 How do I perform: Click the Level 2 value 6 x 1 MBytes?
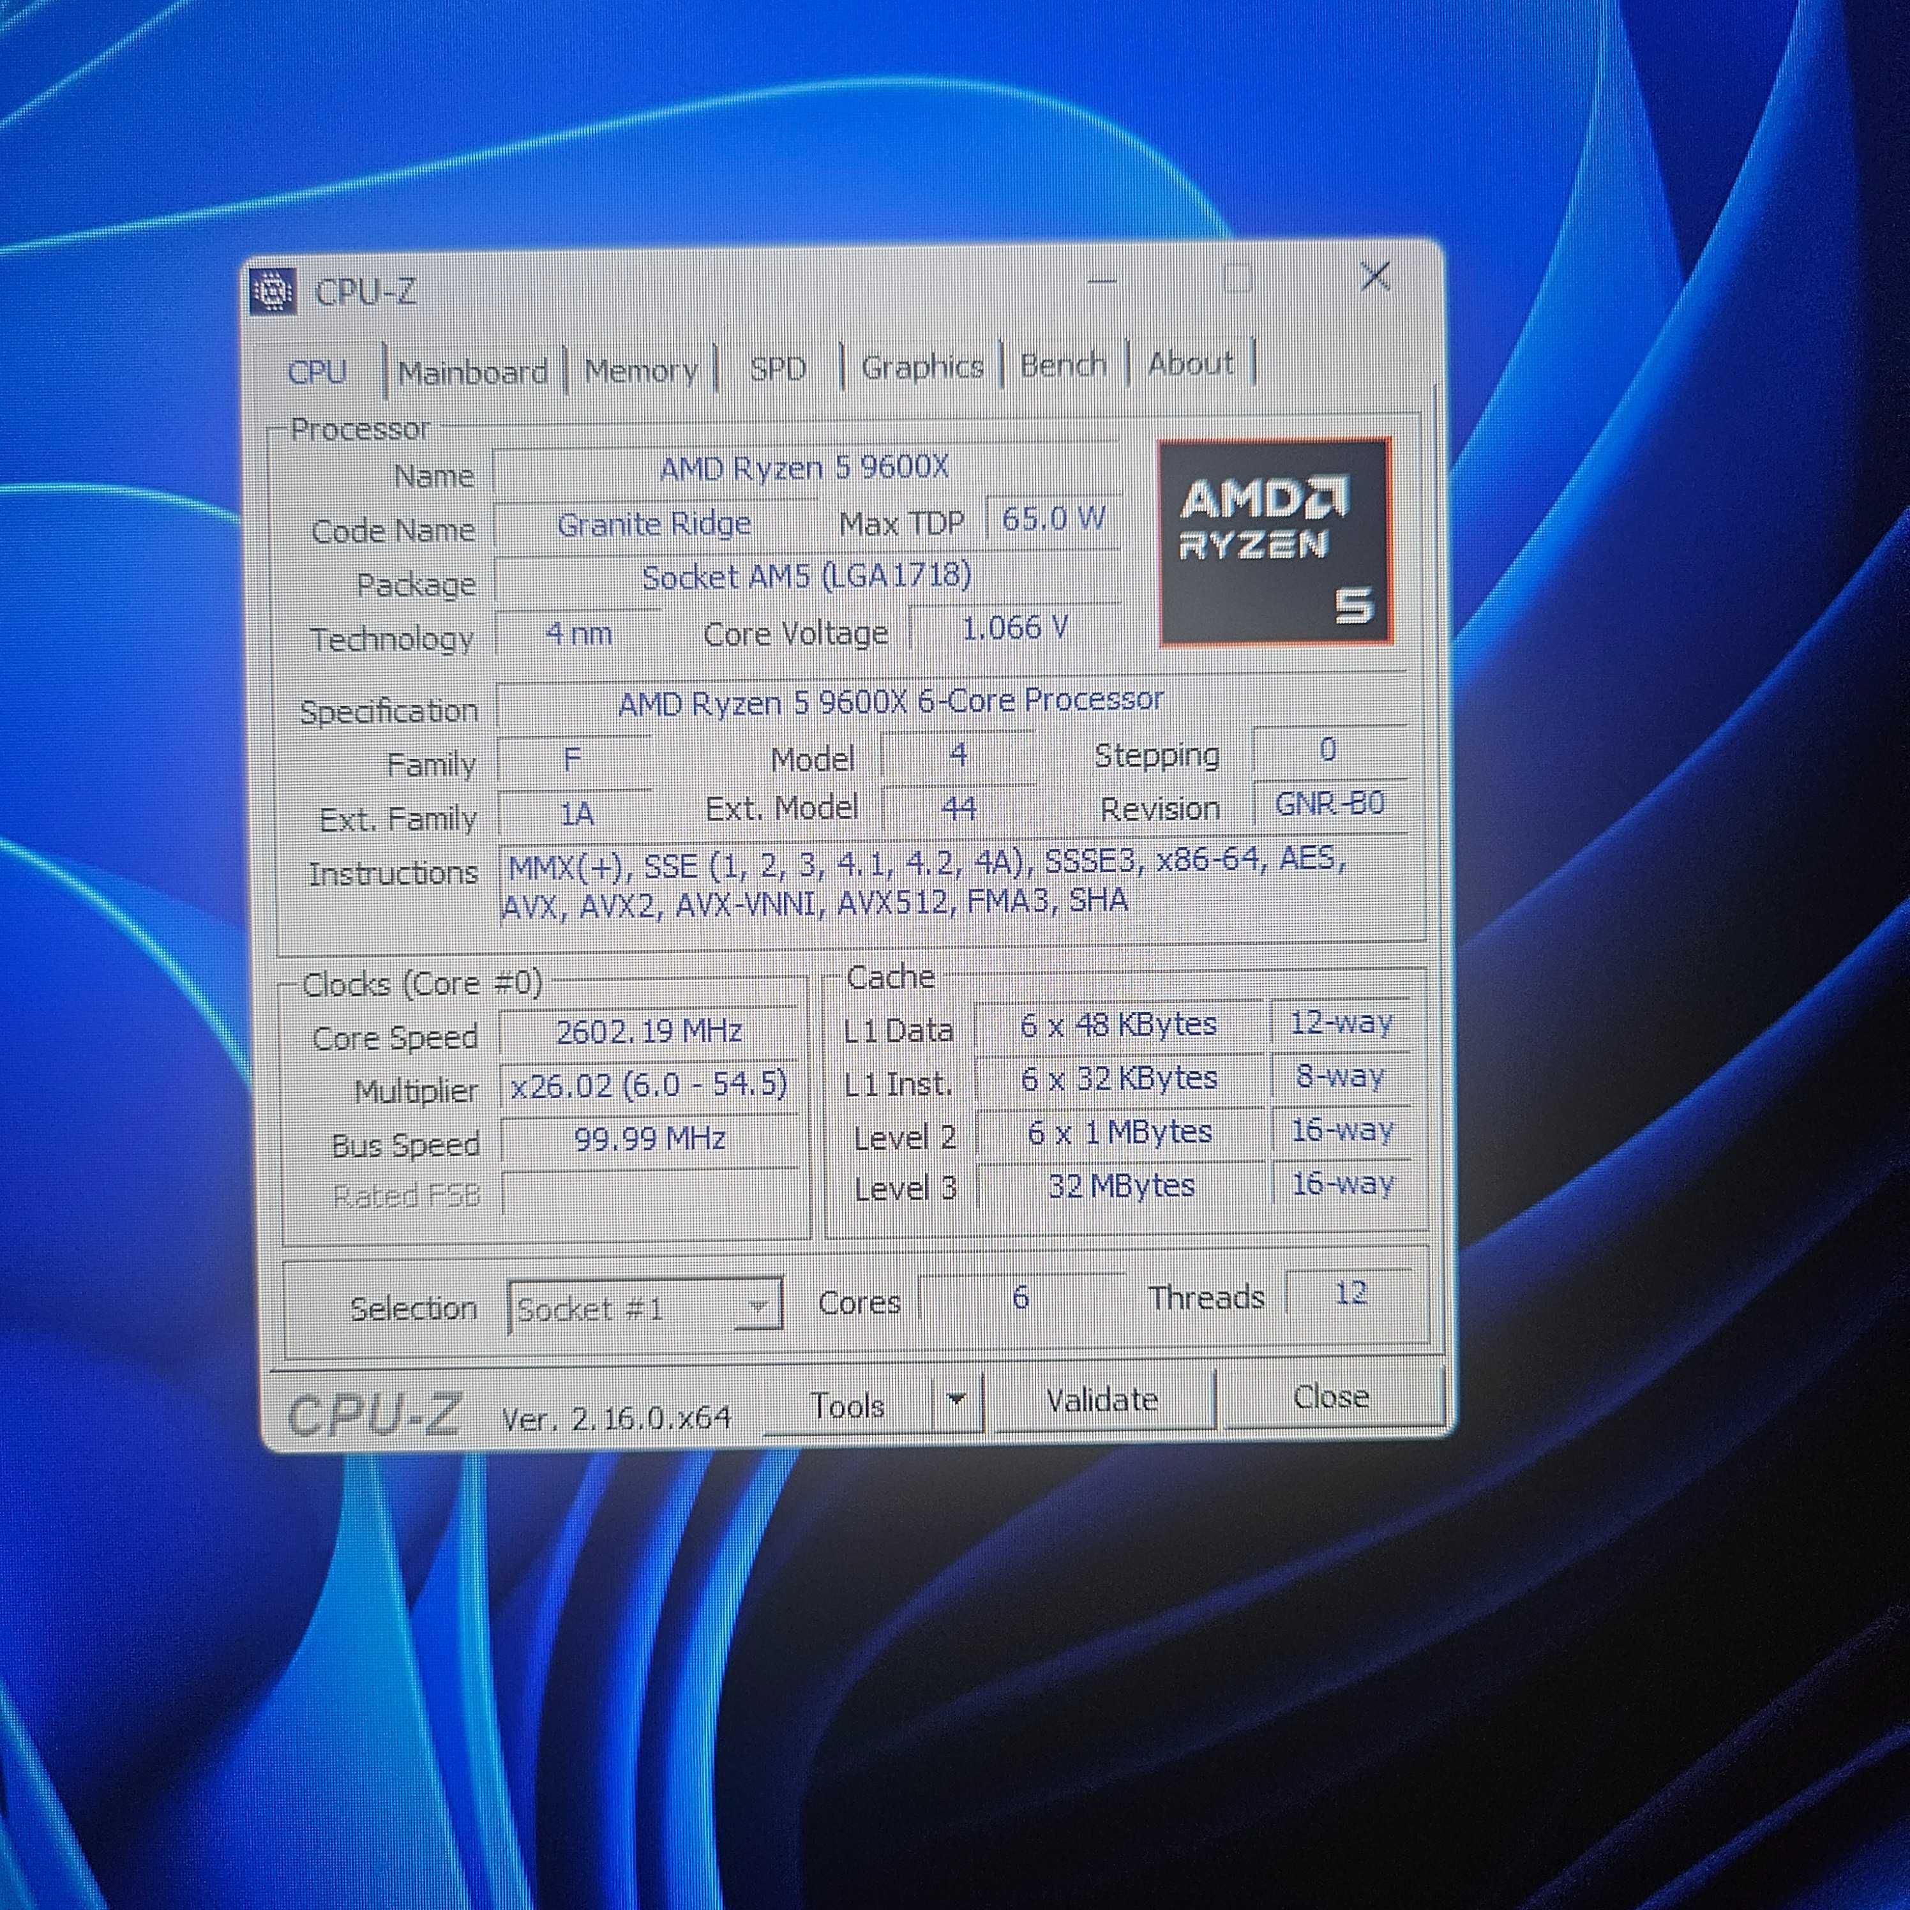[1120, 1132]
